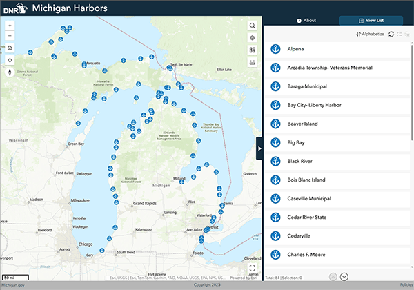Open the map search tool
This screenshot has height=290, width=414.
tap(252, 26)
